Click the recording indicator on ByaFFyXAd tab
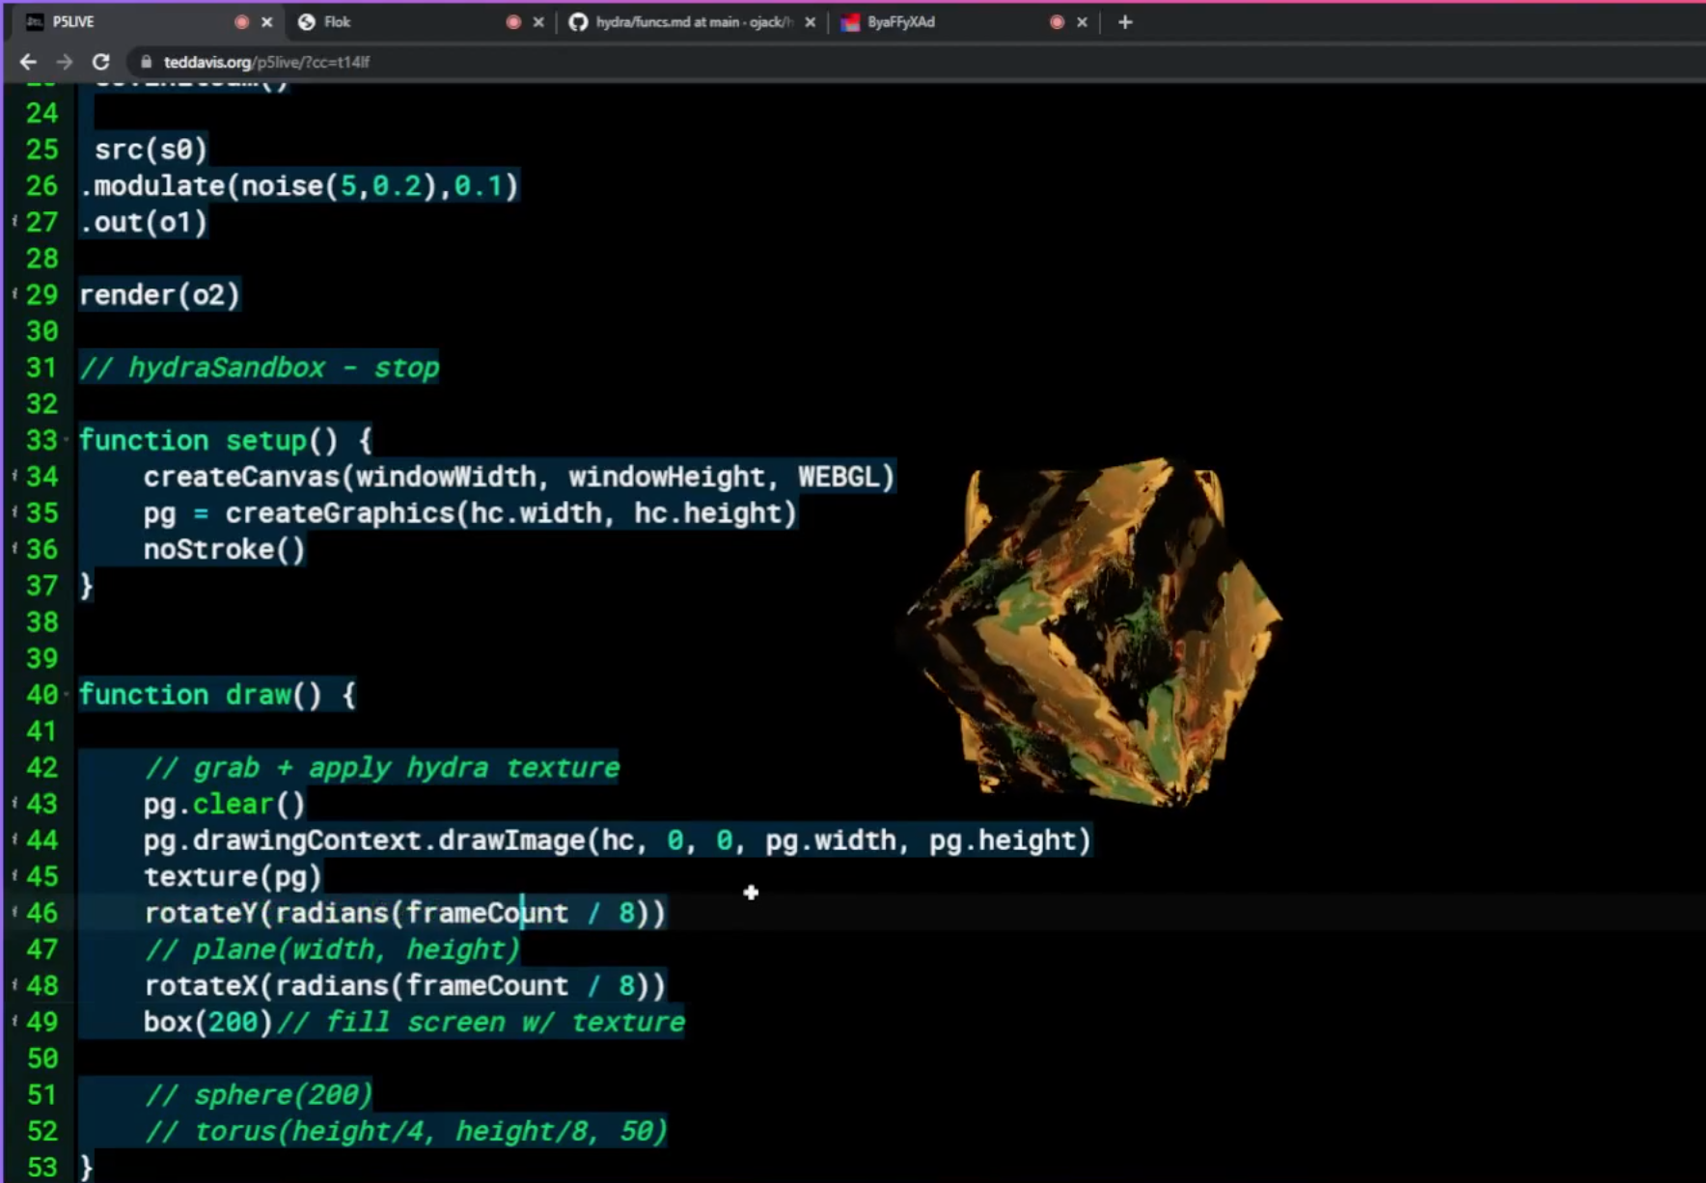Screen dimensions: 1706x1183 tap(1057, 22)
